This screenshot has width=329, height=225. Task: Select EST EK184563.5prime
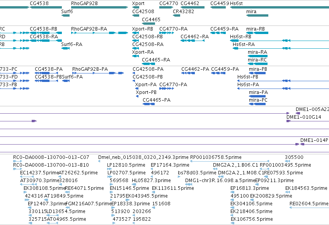(306, 188)
